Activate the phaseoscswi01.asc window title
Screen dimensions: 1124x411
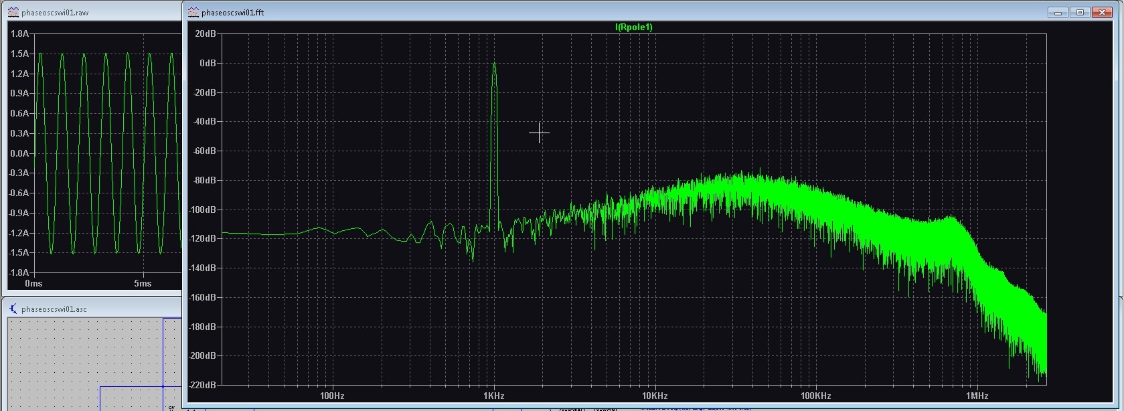pyautogui.click(x=54, y=309)
